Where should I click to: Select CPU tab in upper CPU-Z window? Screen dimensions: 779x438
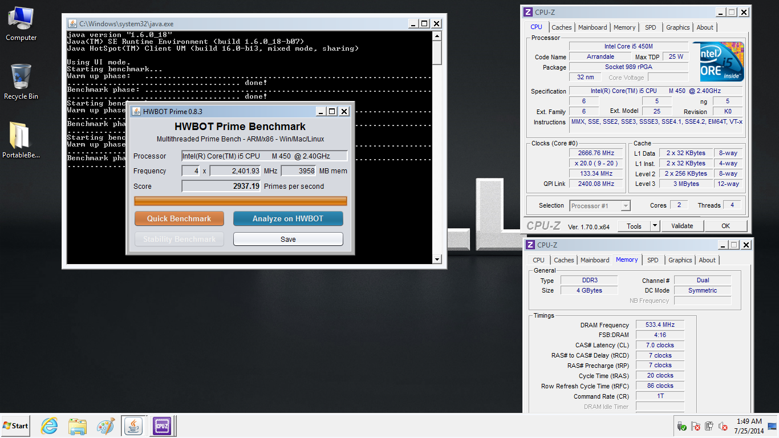pyautogui.click(x=537, y=27)
